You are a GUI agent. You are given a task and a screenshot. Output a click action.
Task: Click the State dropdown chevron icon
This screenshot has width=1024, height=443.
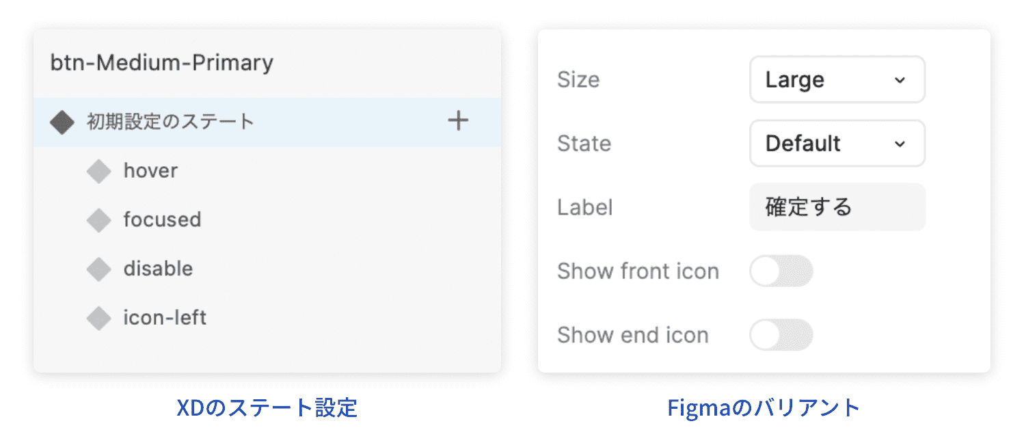coord(901,144)
